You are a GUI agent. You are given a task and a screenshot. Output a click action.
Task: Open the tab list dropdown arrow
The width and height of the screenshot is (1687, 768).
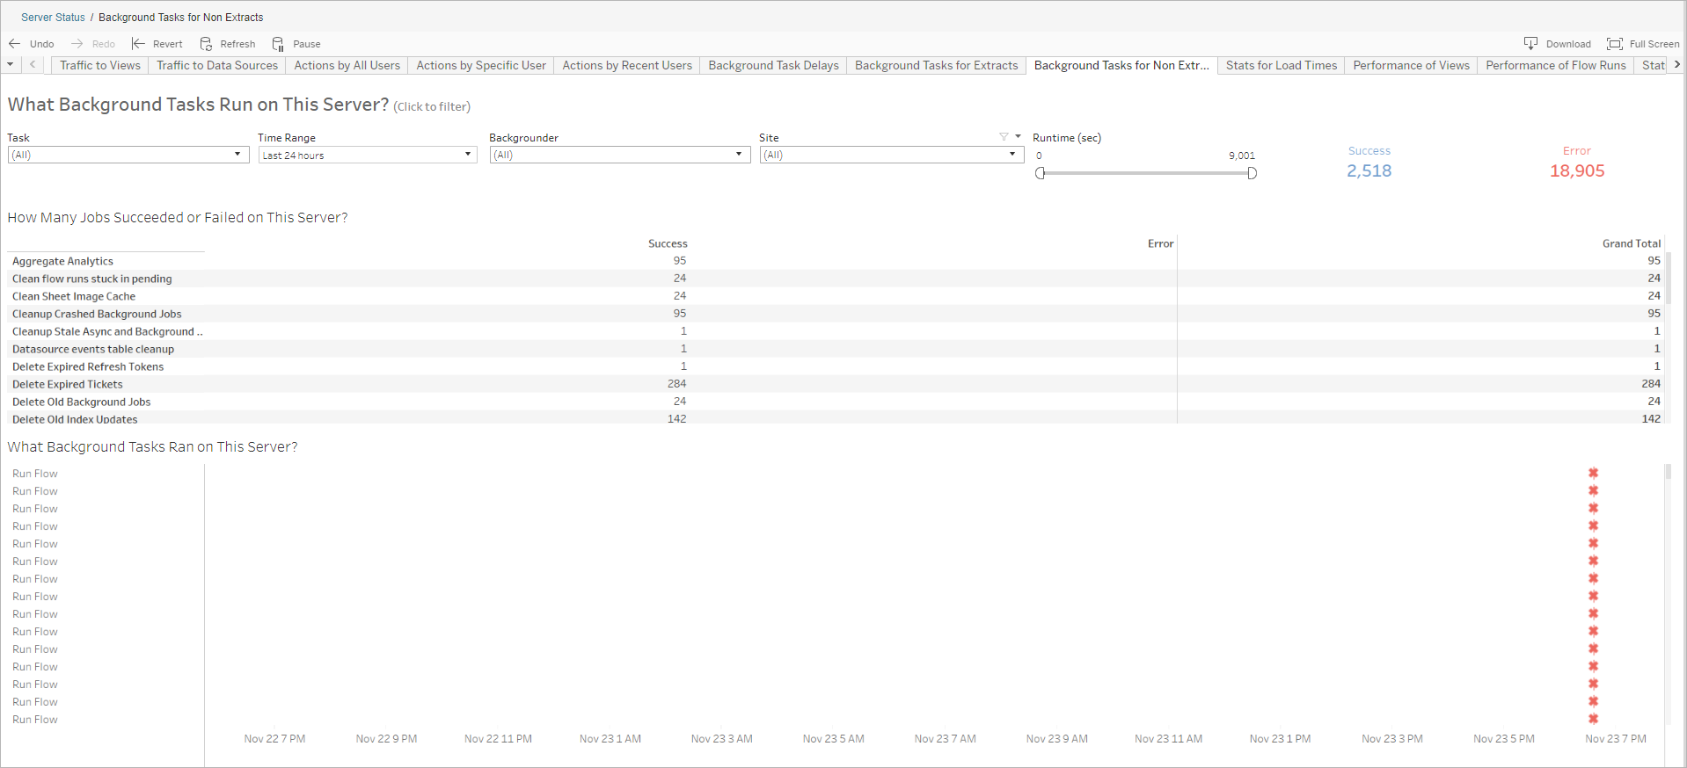11,64
